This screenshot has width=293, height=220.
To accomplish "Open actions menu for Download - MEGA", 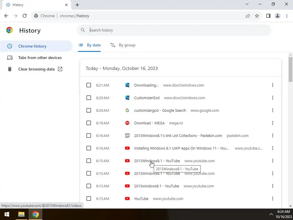I will (x=273, y=123).
